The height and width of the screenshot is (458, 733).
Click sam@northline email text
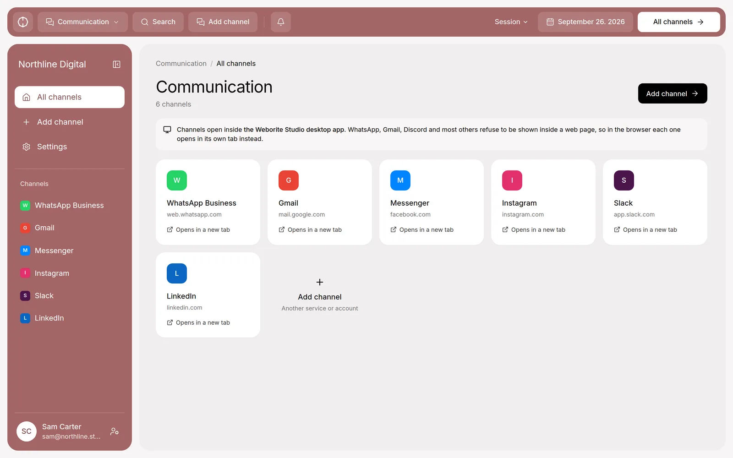71,437
